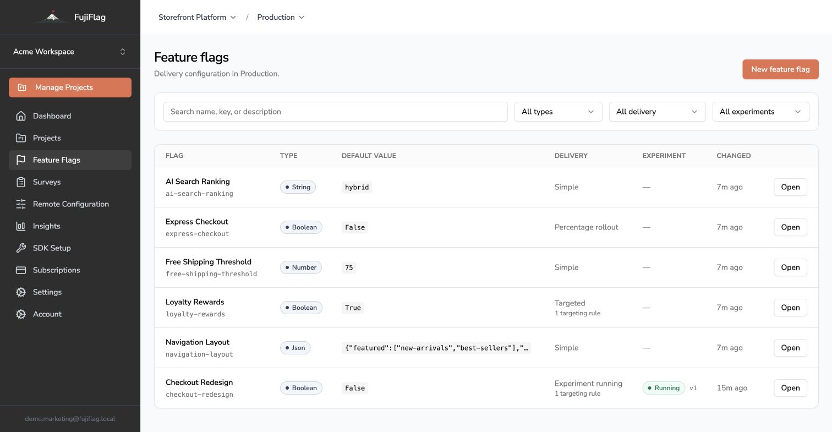
Task: Click the Feature Flags flag icon
Action: tap(21, 160)
